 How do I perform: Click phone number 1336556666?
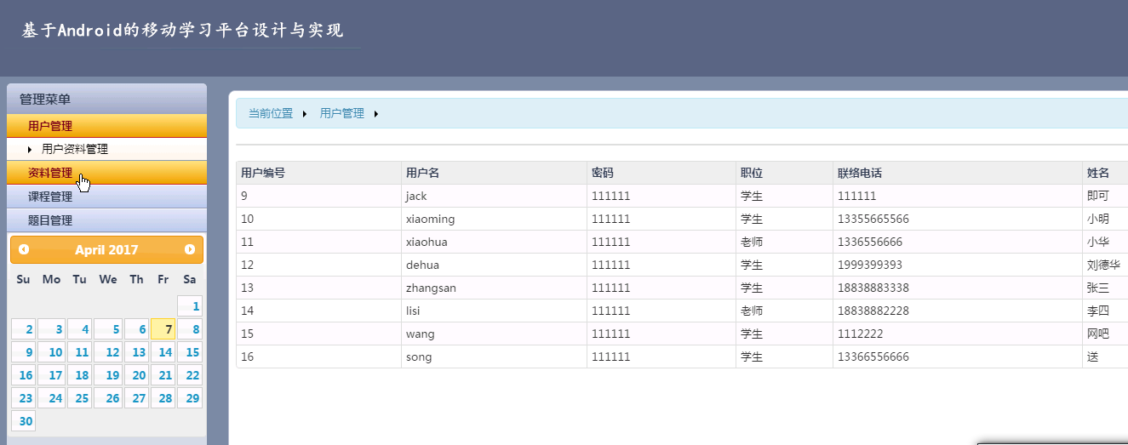click(x=870, y=242)
